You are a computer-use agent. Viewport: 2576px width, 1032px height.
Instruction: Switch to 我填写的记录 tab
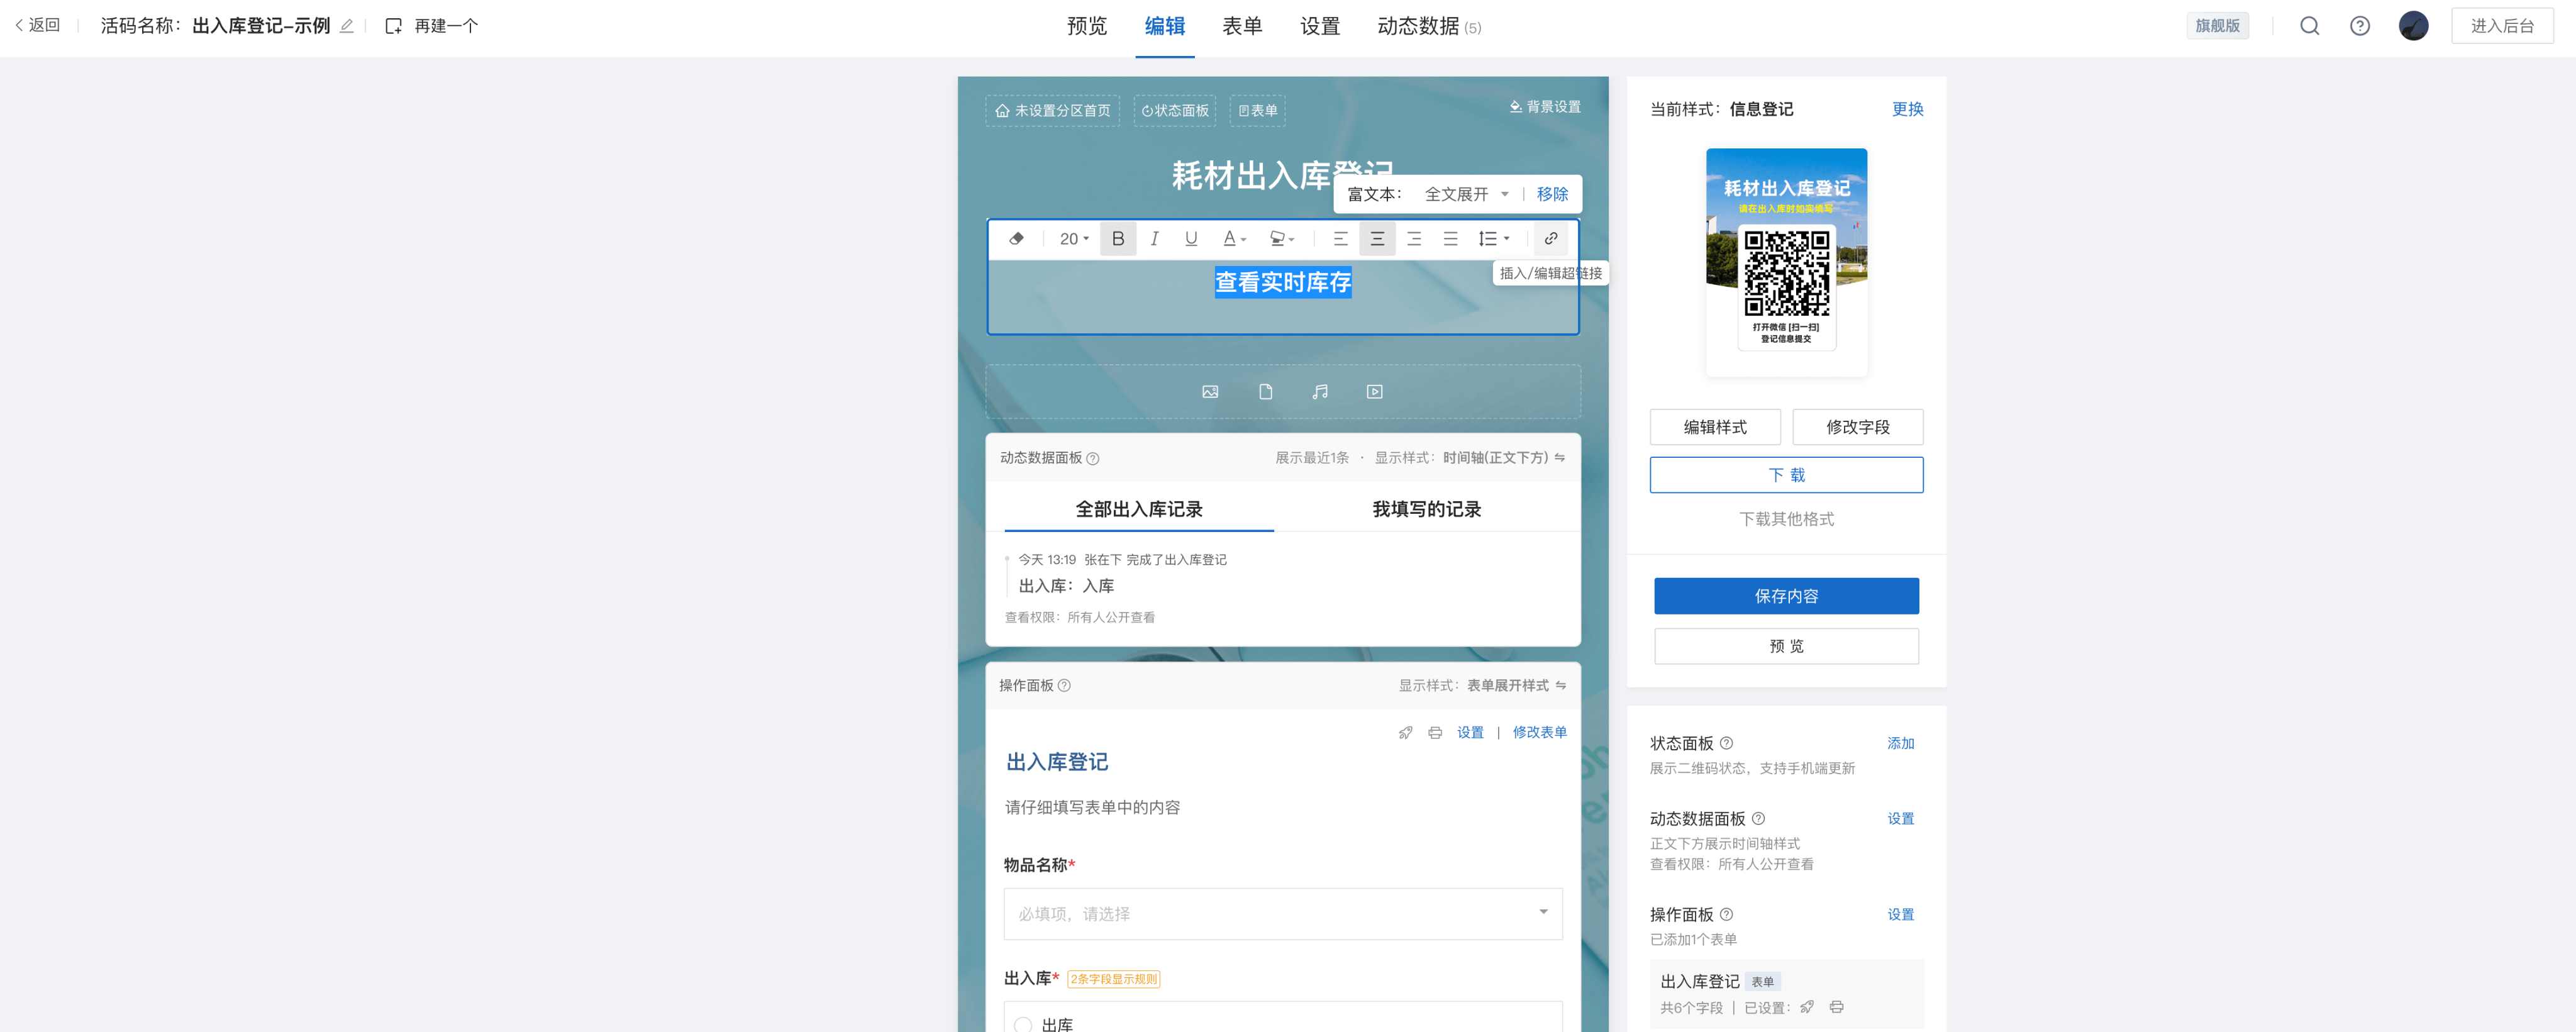[1426, 509]
